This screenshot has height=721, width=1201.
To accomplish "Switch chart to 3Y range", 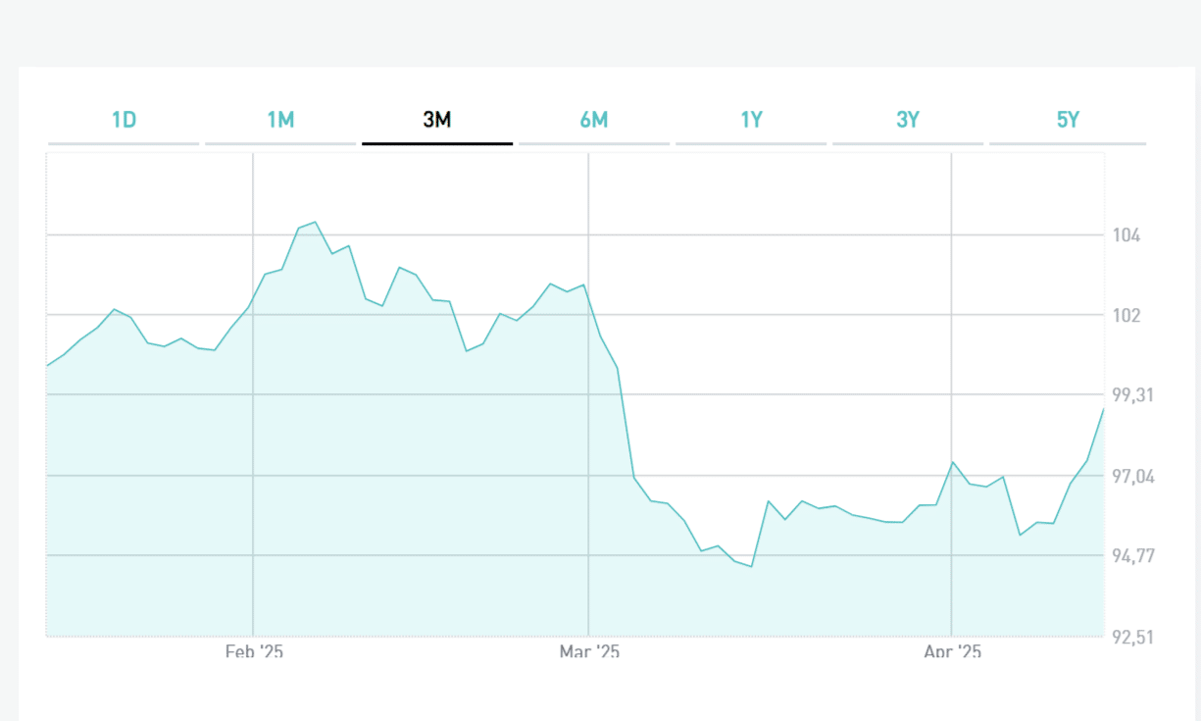I will click(x=908, y=121).
